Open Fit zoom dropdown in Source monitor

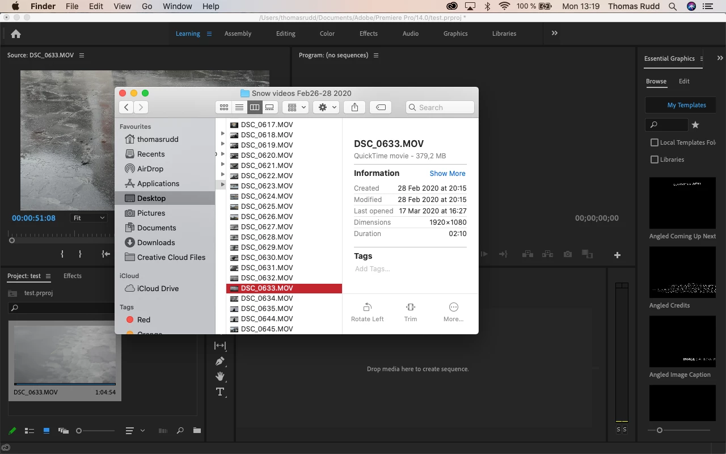[89, 218]
